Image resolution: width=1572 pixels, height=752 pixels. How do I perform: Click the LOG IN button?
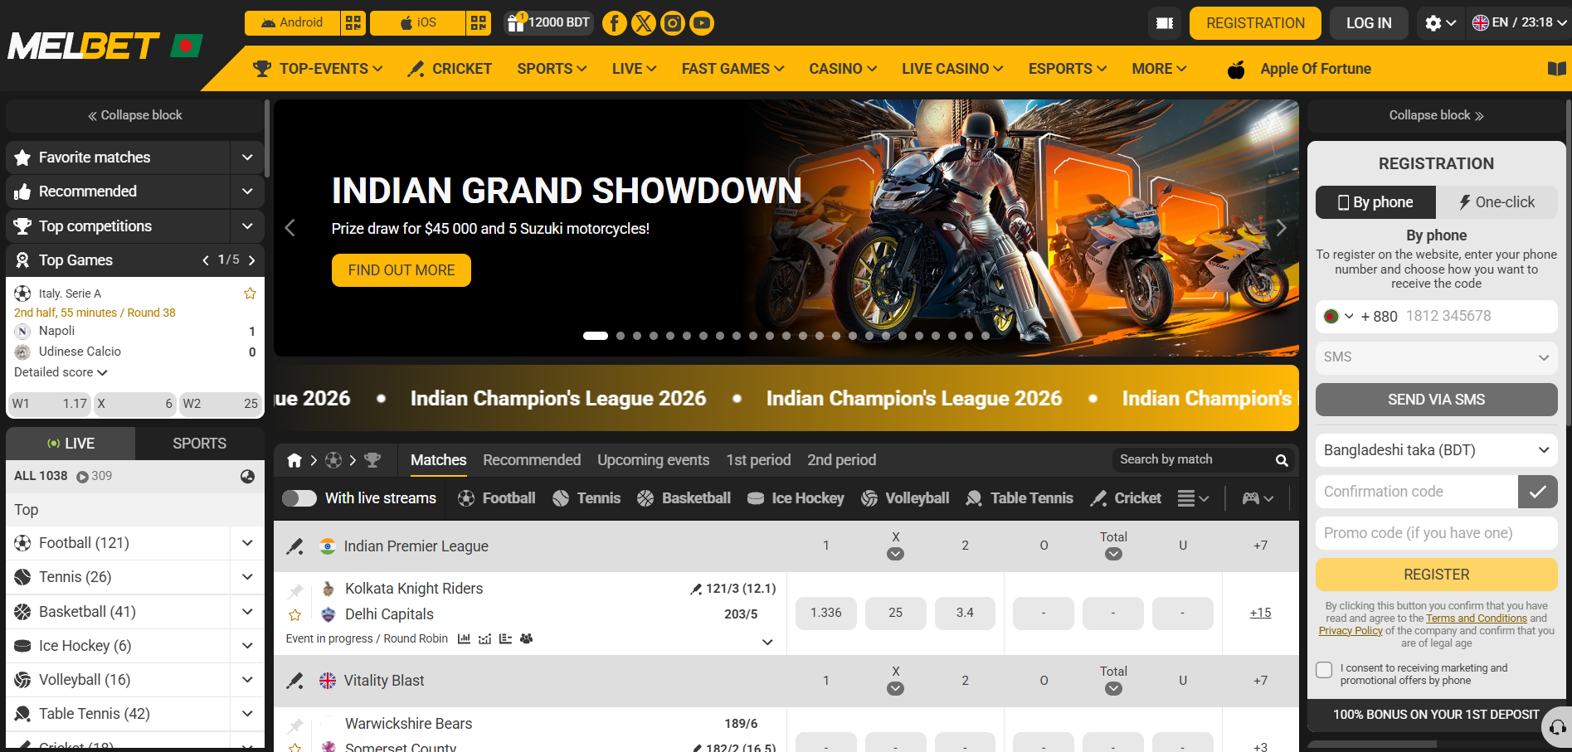point(1369,23)
